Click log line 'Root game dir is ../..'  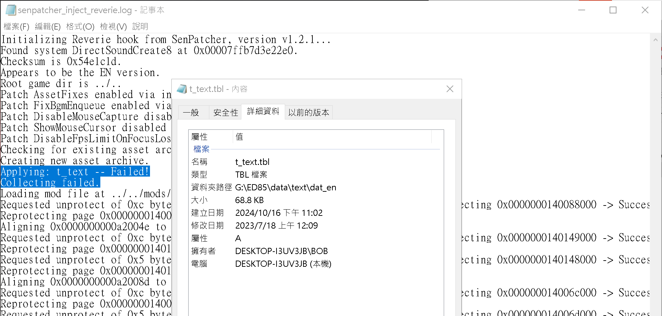tap(61, 84)
